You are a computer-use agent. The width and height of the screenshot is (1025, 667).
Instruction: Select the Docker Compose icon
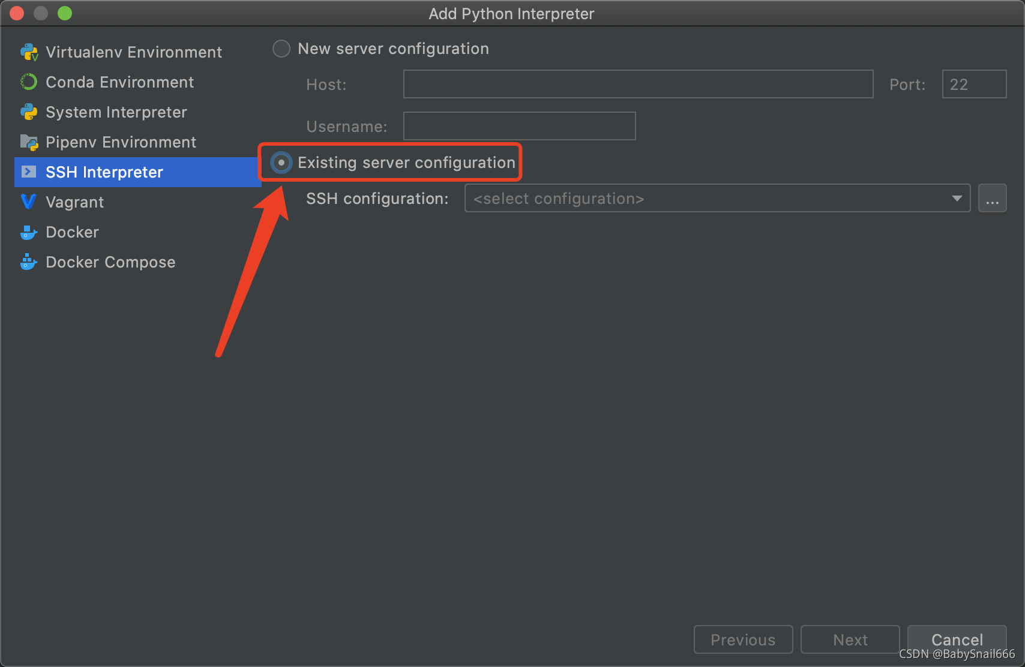coord(28,262)
